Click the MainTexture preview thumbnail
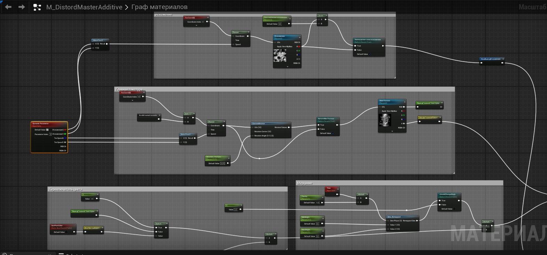 pos(385,120)
